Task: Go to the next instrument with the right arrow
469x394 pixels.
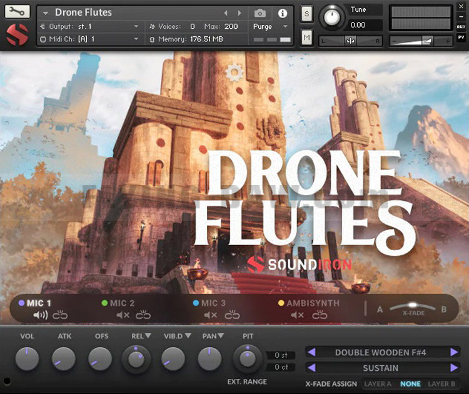Action: 240,13
